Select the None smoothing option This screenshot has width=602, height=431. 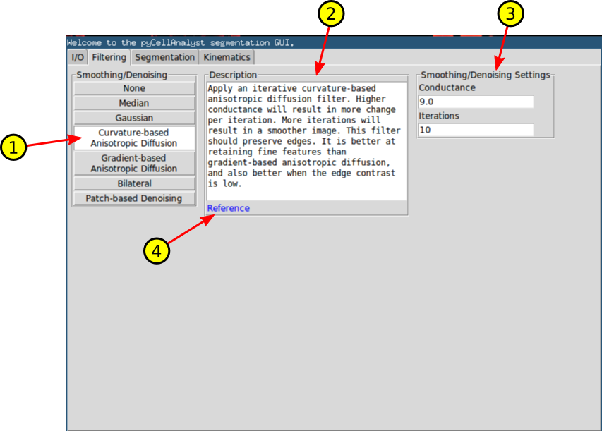(x=134, y=88)
